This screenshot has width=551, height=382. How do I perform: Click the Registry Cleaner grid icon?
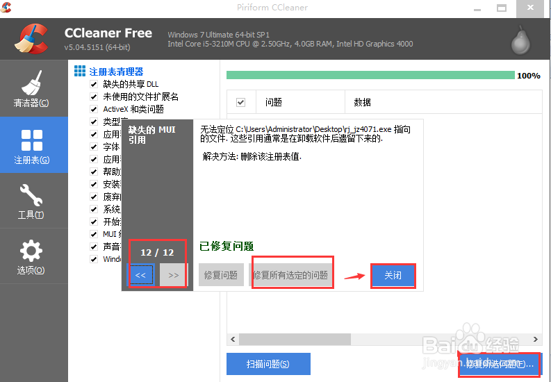[x=80, y=71]
